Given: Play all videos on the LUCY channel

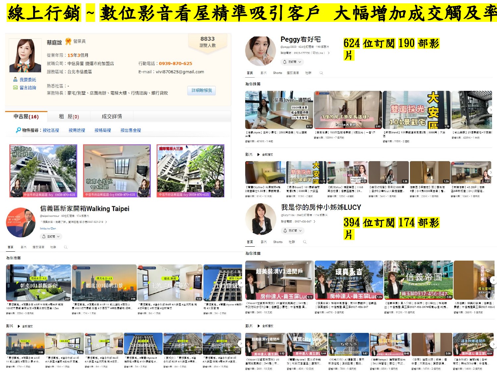Looking at the screenshot, I should (265, 326).
